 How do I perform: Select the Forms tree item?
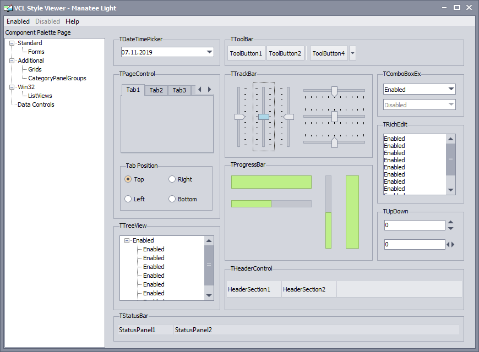36,52
